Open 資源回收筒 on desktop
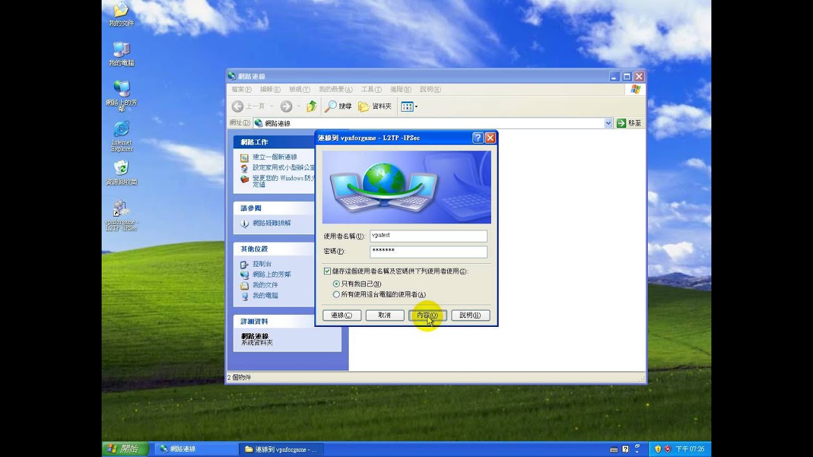Viewport: 813px width, 457px height. [x=121, y=172]
